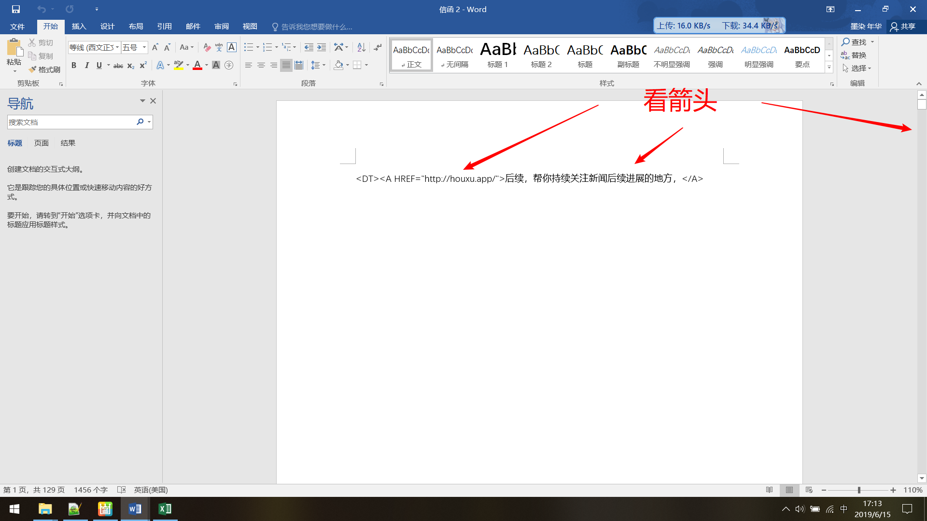Click the Clear Formatting eraser icon
The height and width of the screenshot is (521, 927).
(x=207, y=47)
